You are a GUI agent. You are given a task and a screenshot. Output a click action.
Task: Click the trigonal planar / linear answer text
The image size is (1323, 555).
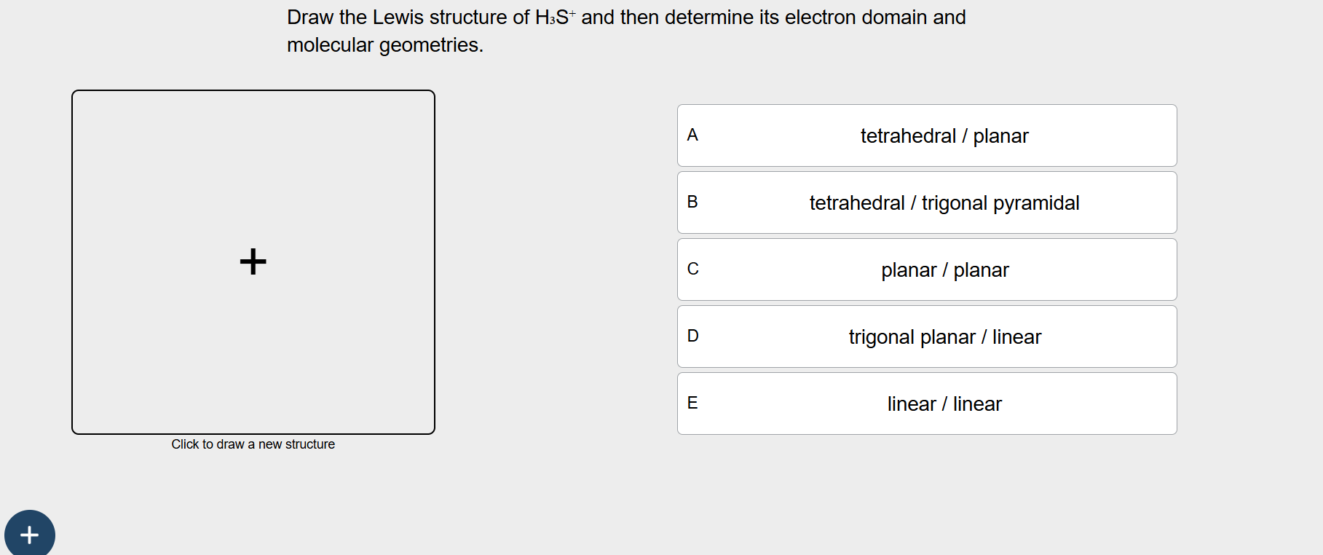click(x=944, y=336)
